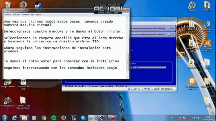The width and height of the screenshot is (216, 121).
Task: Select Avast Free Antivirus desktop shortcut
Action: click(x=208, y=46)
